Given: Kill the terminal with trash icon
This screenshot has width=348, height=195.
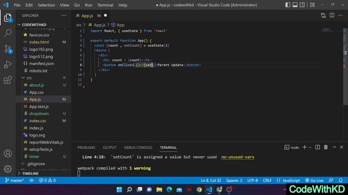Looking at the screenshot, I should coord(326,147).
